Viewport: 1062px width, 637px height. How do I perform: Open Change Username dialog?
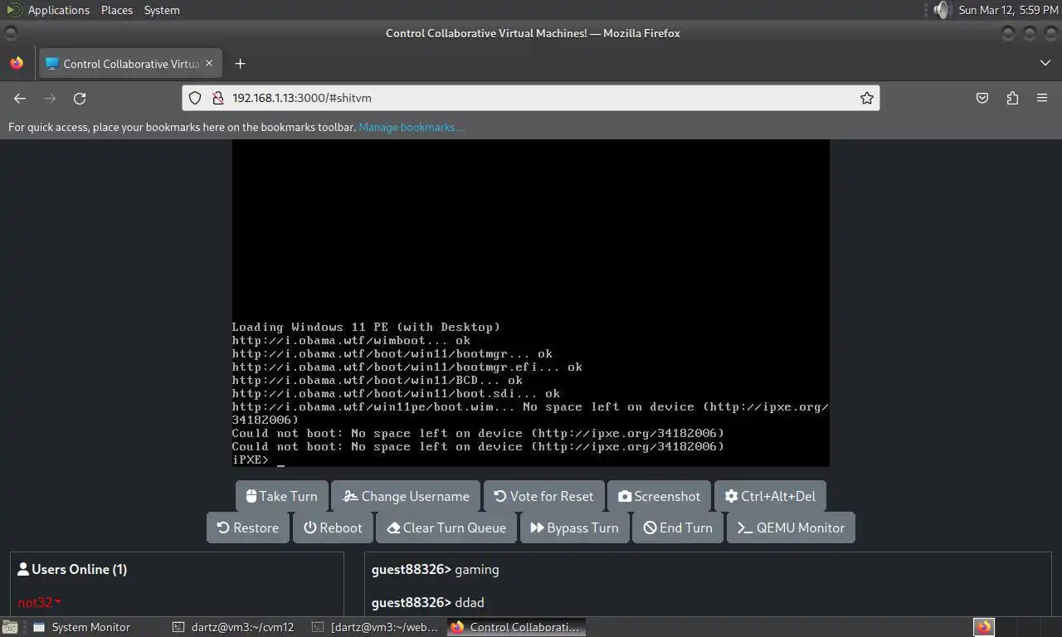click(406, 496)
